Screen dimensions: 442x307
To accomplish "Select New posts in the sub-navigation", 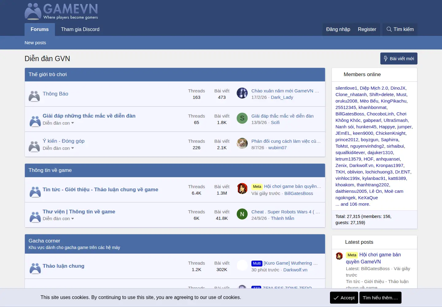I will (x=35, y=43).
